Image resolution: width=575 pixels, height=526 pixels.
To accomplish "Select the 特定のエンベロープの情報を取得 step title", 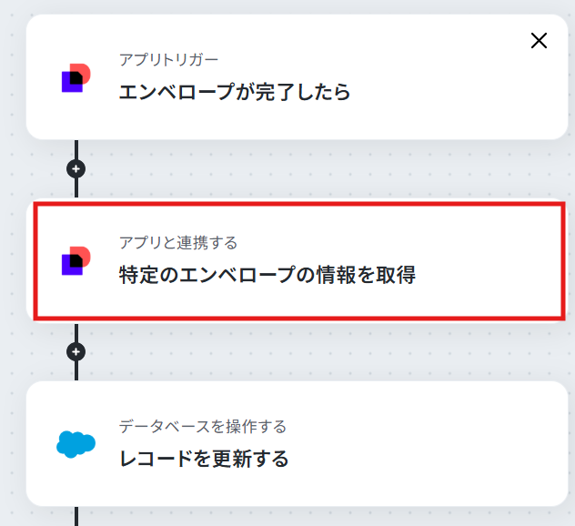I will (x=267, y=275).
